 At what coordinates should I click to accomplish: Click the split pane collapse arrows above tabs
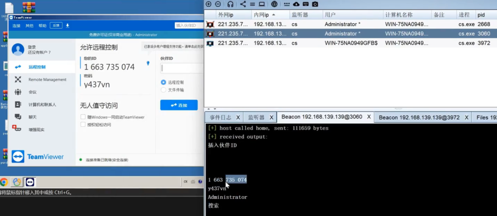tap(213, 109)
